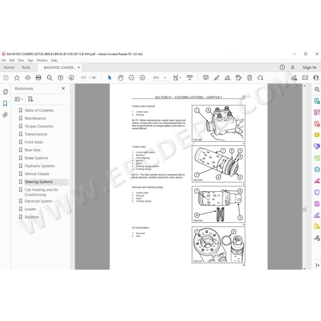This screenshot has width=321, height=321.
Task: Send the file by email
Action: pyautogui.click(x=305, y=78)
